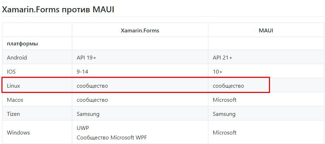The height and width of the screenshot is (144, 325).
Task: Click Microsoft in the Macos row
Action: point(225,100)
